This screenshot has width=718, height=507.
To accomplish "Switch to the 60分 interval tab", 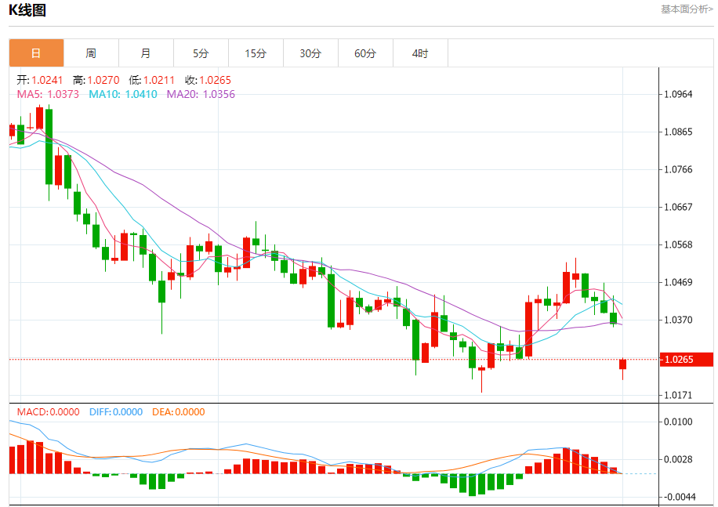I will pyautogui.click(x=365, y=53).
